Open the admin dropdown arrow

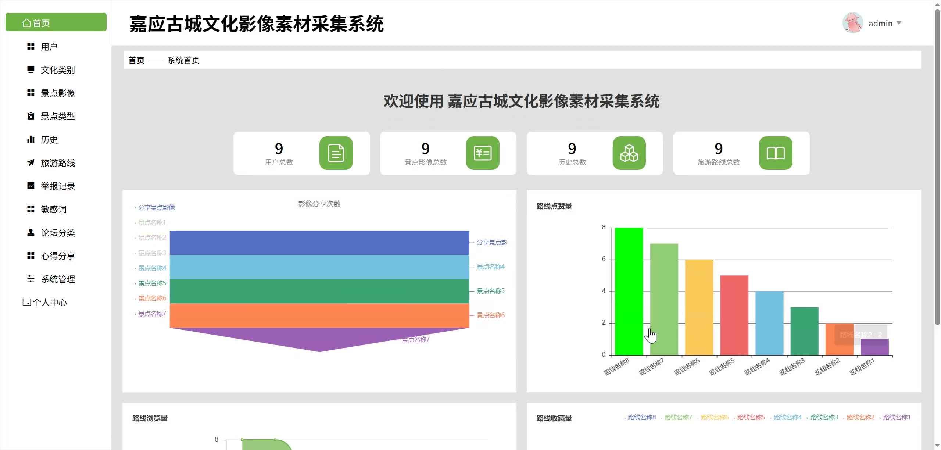(x=899, y=23)
